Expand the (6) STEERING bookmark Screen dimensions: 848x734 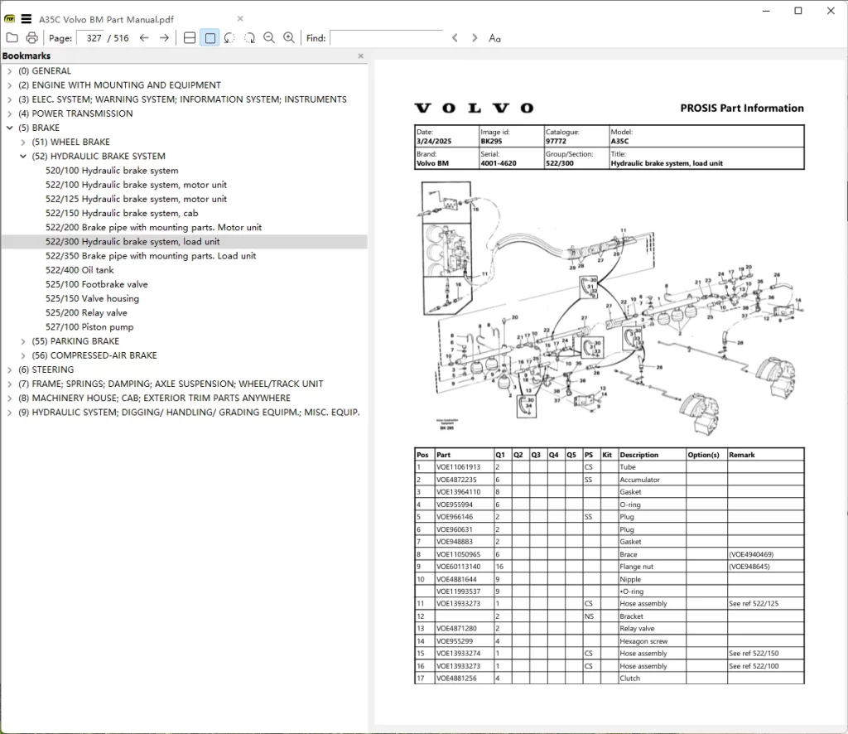pos(10,370)
